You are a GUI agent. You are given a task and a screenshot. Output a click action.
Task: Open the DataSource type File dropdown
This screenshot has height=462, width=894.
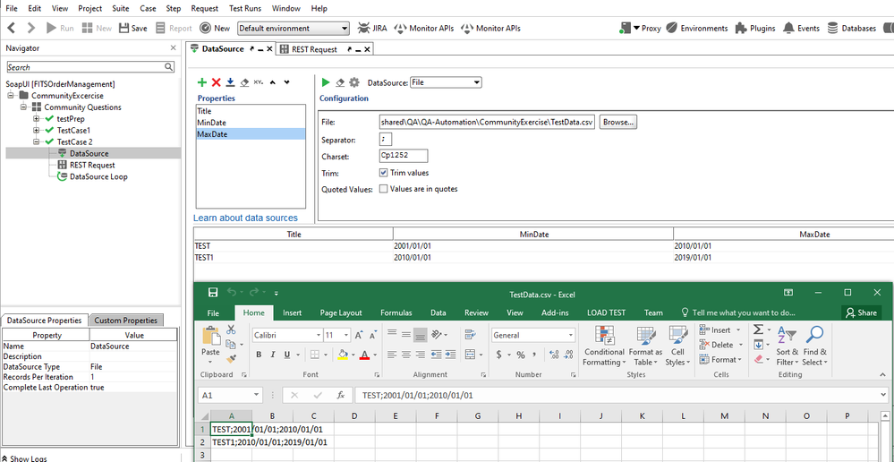pos(446,82)
